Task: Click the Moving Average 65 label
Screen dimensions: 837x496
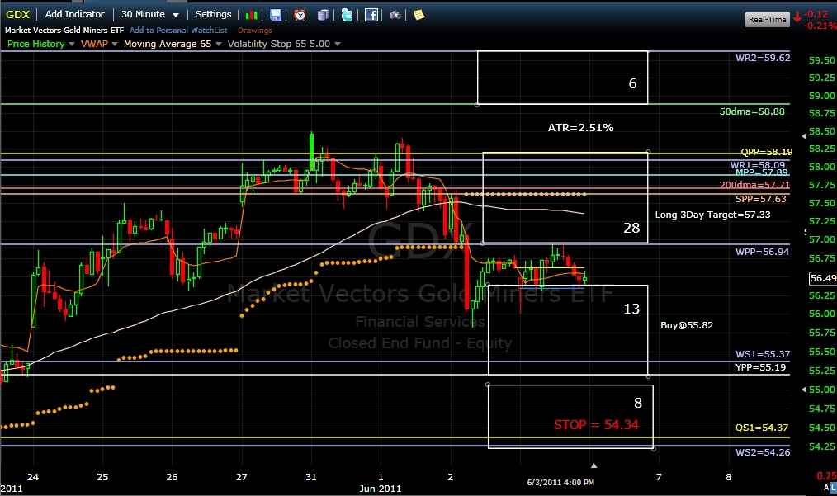Action: click(168, 44)
